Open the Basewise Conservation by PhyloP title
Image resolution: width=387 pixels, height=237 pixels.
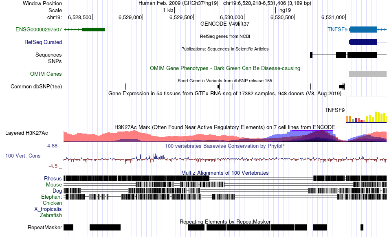(x=225, y=146)
